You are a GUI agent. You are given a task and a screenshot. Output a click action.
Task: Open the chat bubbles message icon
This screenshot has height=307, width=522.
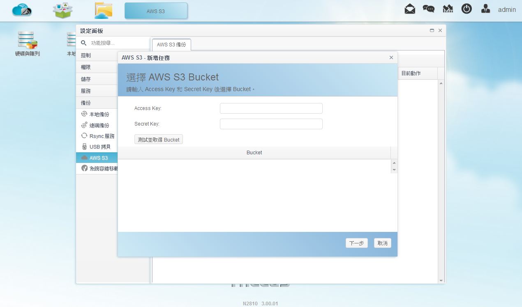coord(429,9)
